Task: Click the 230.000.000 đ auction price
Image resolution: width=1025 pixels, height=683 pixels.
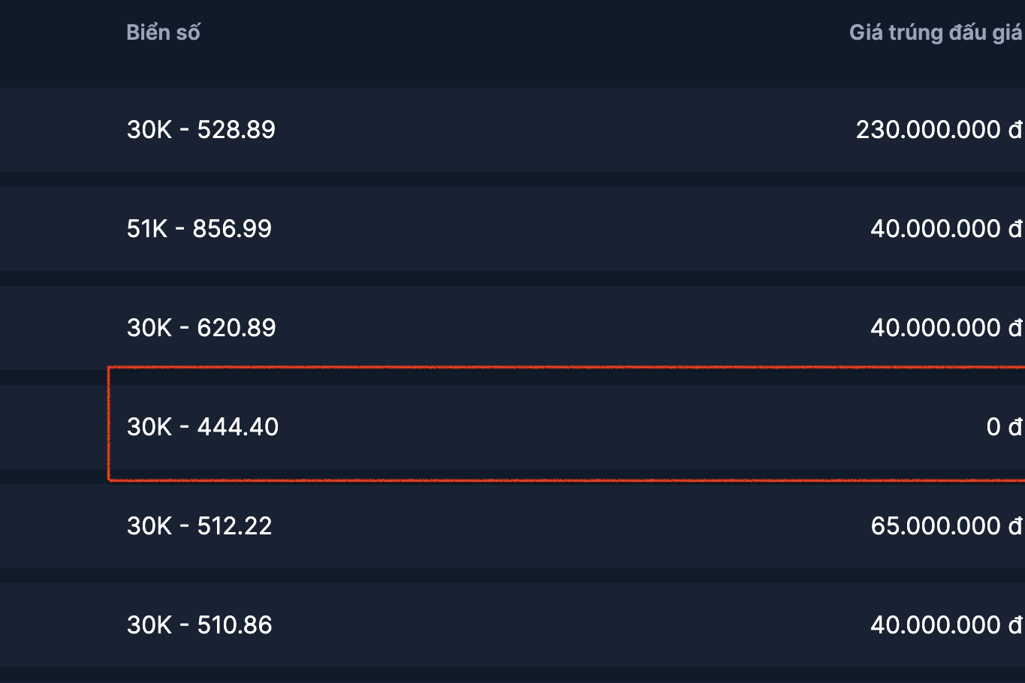Action: 939,130
